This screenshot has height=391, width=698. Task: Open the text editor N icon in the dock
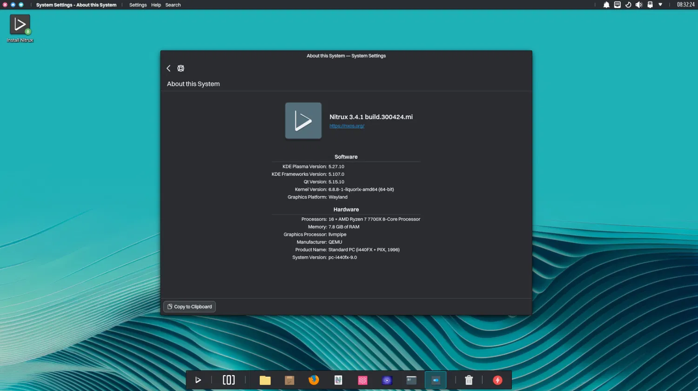338,380
